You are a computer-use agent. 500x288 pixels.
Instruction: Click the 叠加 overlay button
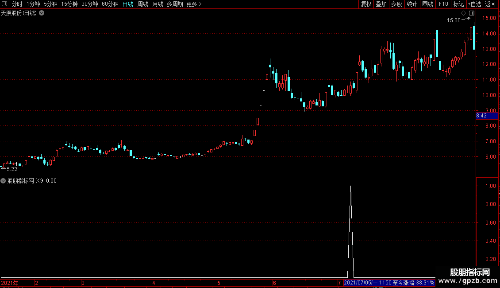pos(381,4)
